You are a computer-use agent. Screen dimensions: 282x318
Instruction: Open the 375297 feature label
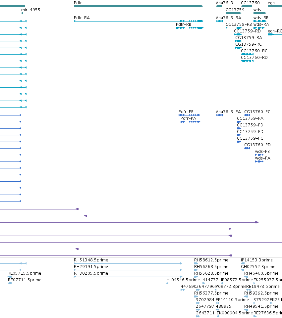click(x=261, y=300)
